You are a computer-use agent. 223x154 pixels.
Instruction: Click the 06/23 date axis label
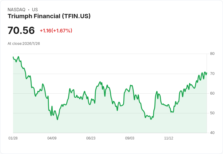[91, 138]
